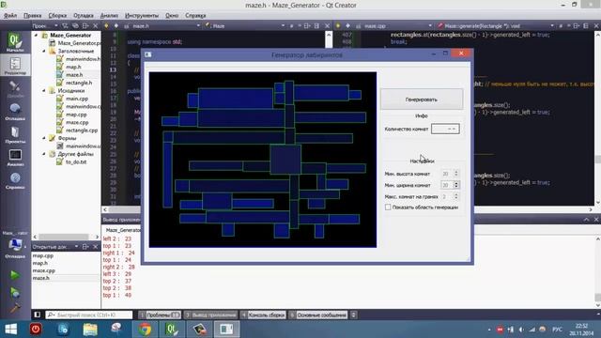
Task: Select maze.cpp in Open Documents list
Action: [44, 270]
